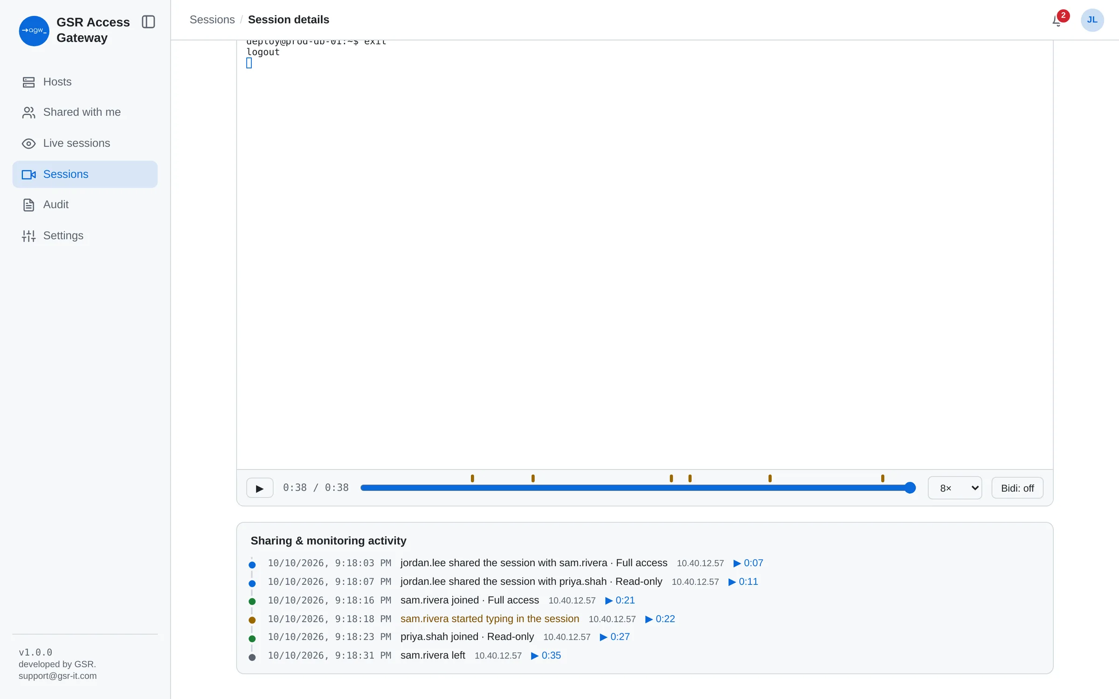
Task: Click the 9:18:31 PM timestamp
Action: coord(330,655)
